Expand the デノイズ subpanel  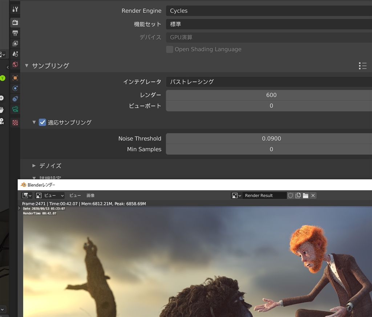click(34, 166)
